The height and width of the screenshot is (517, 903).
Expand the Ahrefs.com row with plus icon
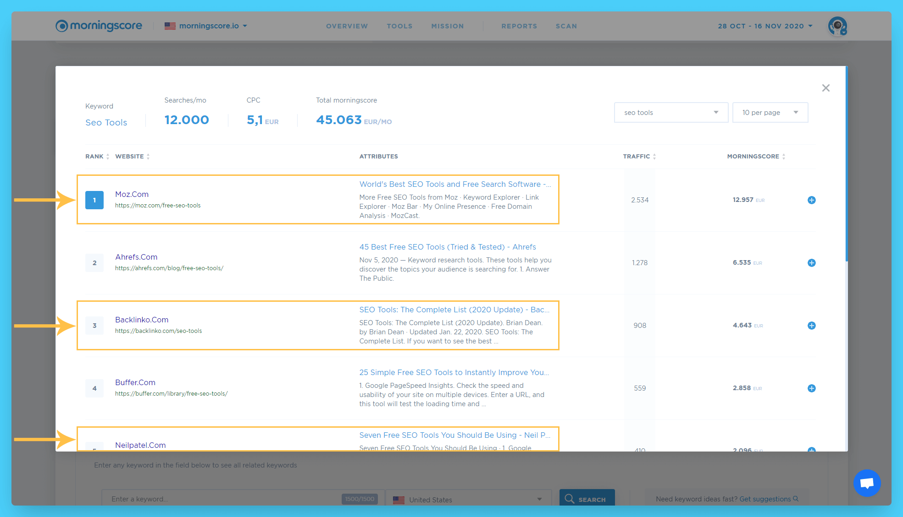(x=811, y=263)
